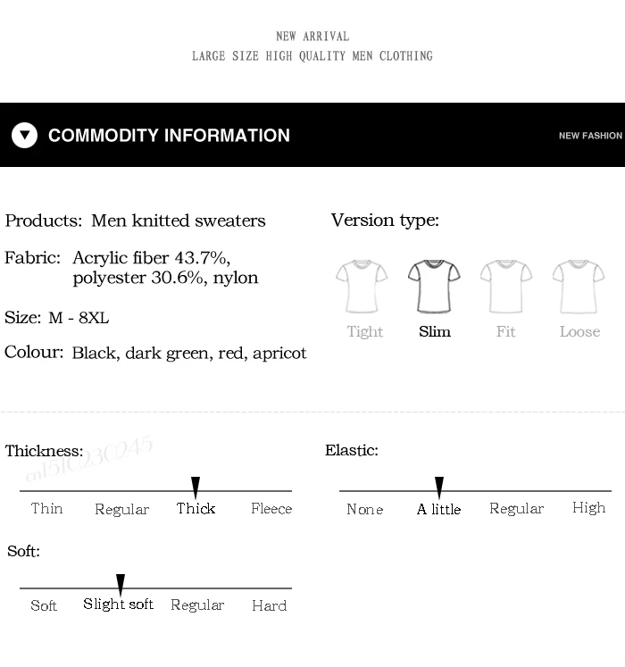
Task: Select the Fit t-shirt icon
Action: tap(506, 287)
